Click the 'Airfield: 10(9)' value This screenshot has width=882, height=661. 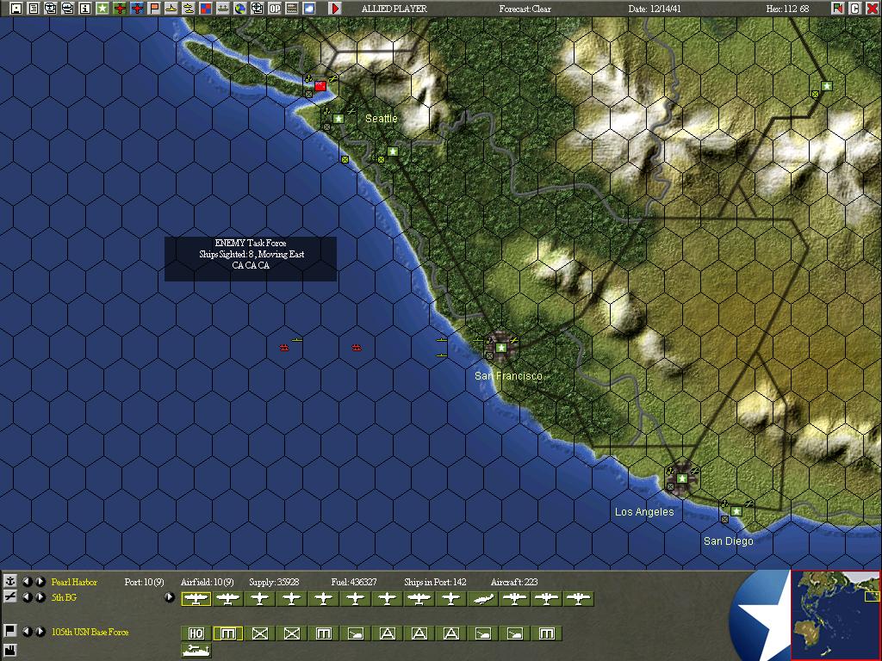point(207,582)
